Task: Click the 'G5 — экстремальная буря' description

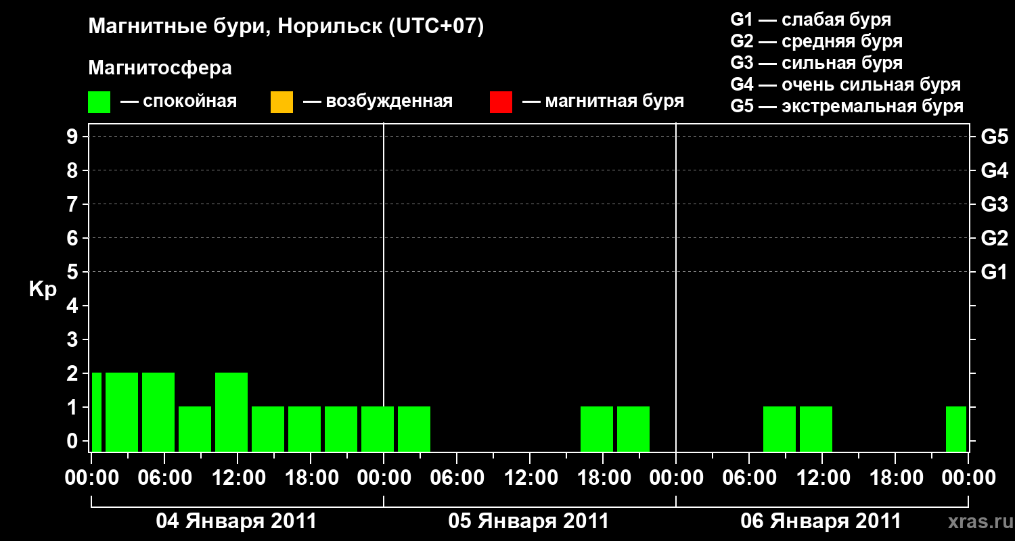Action: [847, 107]
